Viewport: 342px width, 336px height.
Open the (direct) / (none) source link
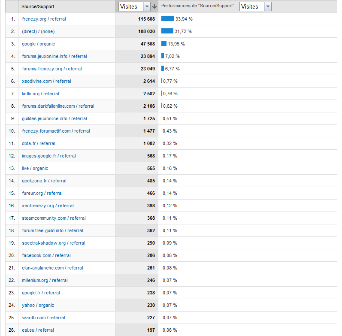(38, 31)
